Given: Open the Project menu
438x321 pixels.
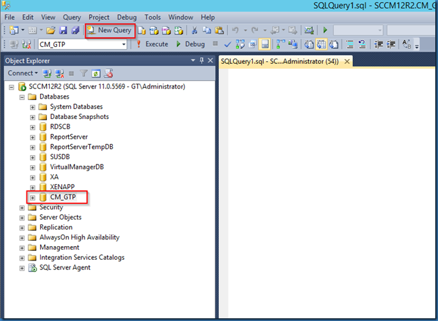Looking at the screenshot, I should click(x=99, y=17).
